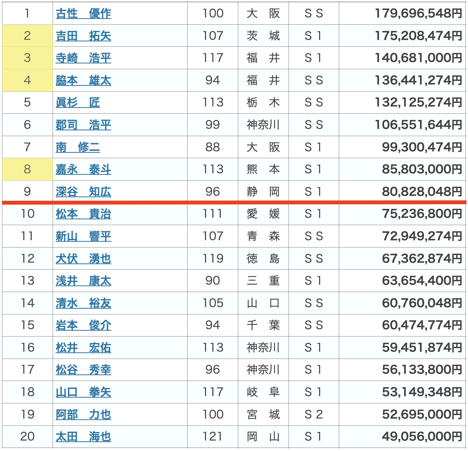
Task: Open 眞杉 匠 profile link
Action: point(78,102)
